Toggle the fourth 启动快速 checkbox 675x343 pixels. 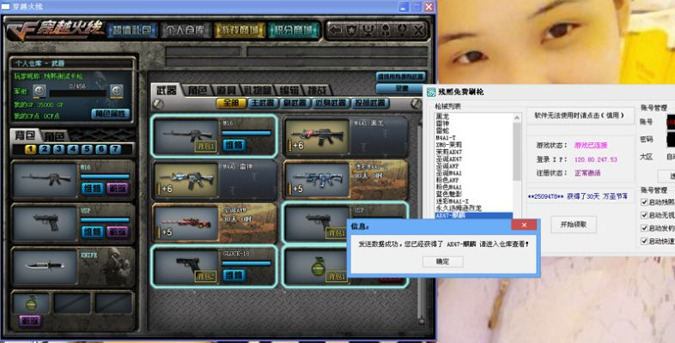[645, 241]
